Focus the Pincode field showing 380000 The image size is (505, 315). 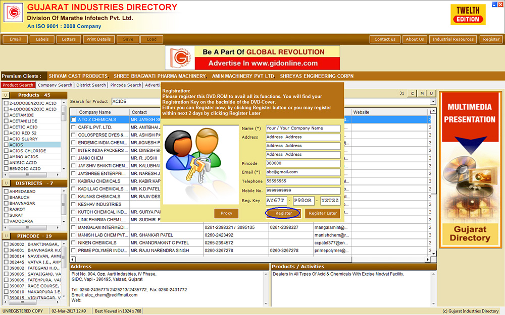point(302,163)
